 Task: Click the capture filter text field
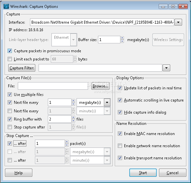(101, 68)
